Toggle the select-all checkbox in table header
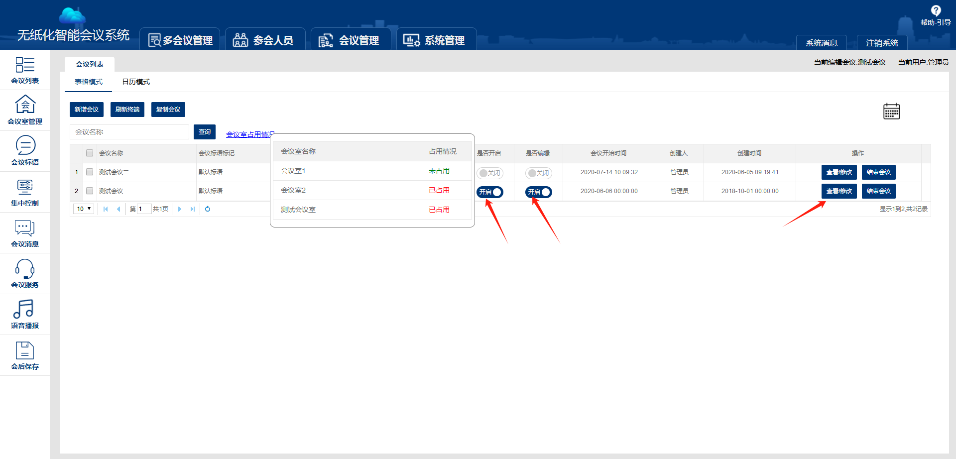Image resolution: width=956 pixels, height=459 pixels. click(x=90, y=153)
